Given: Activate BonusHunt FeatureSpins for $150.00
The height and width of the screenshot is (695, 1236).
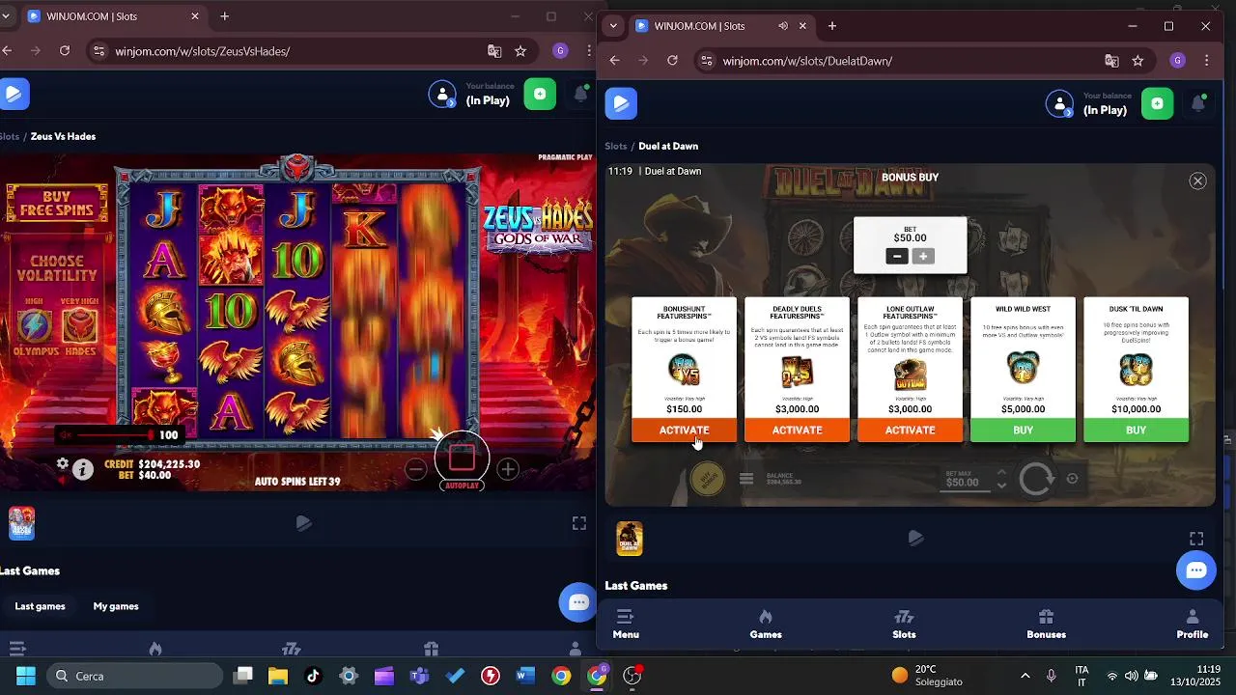Looking at the screenshot, I should [x=684, y=431].
